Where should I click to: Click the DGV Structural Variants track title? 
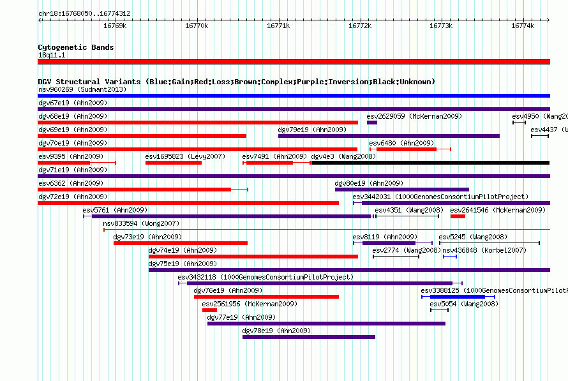point(236,82)
